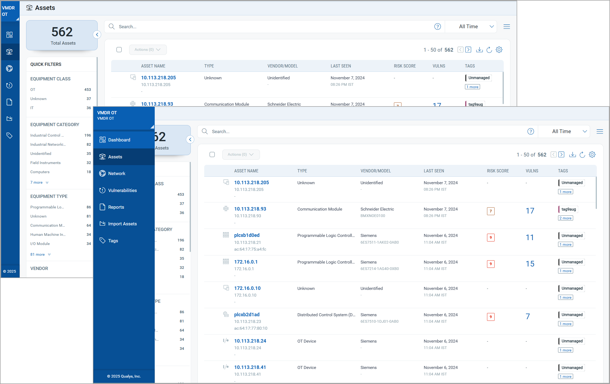
Task: Select Reports in expanded sidebar menu
Action: coord(124,207)
